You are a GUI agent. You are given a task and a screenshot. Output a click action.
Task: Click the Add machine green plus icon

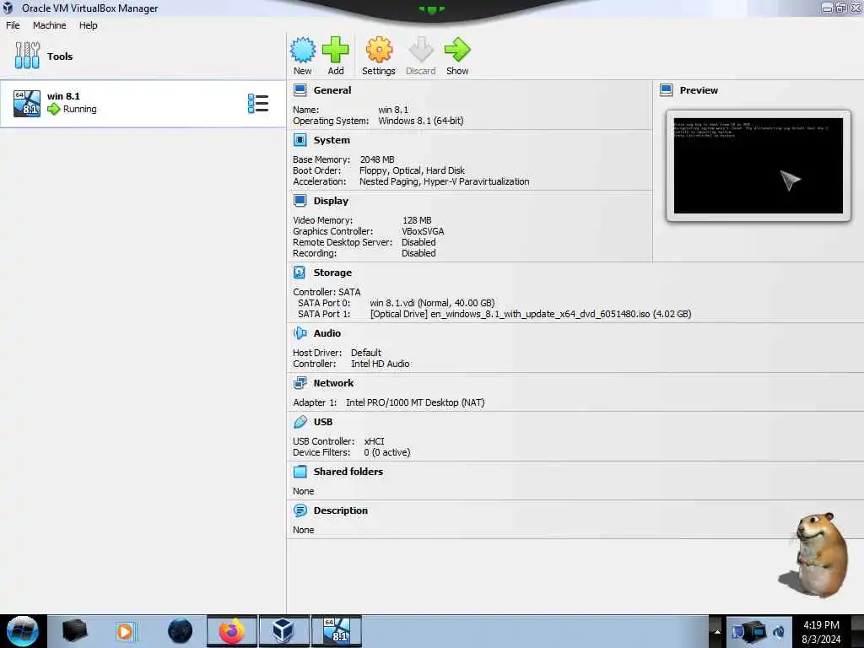(x=336, y=50)
